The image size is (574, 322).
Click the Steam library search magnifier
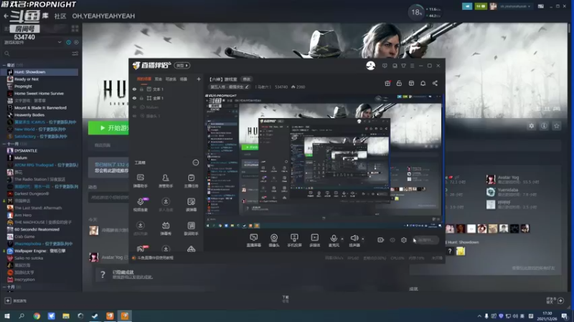coord(6,54)
